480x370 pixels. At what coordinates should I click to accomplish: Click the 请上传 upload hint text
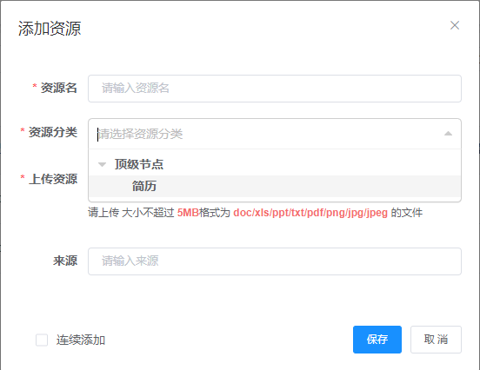[103, 213]
